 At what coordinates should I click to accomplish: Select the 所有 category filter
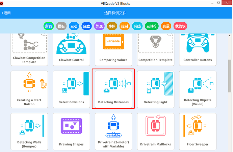coord(49,26)
